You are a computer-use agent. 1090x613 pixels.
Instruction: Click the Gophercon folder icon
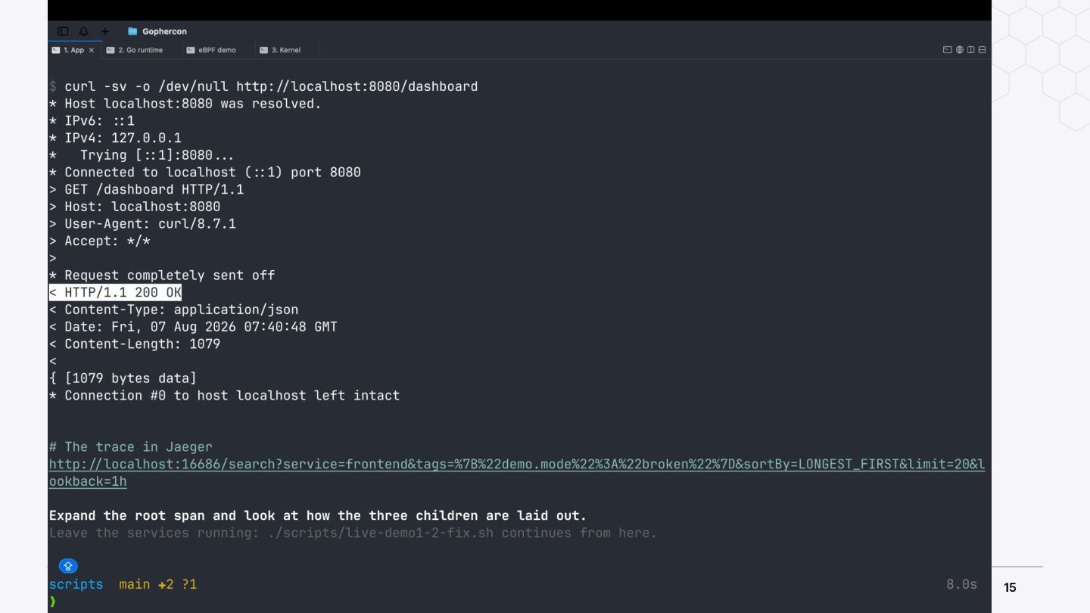point(132,31)
